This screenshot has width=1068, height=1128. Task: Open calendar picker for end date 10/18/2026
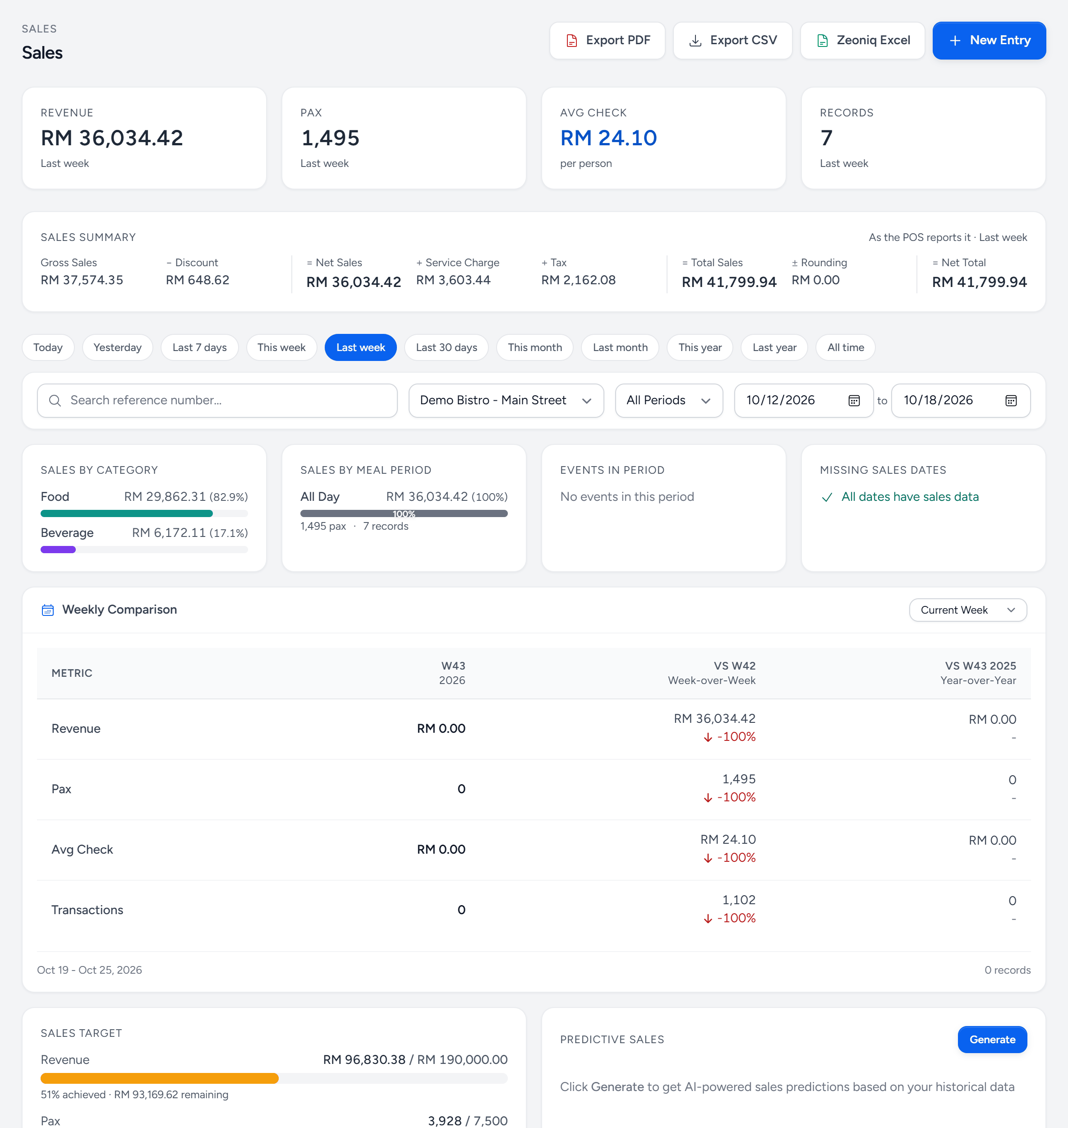[x=1011, y=401]
